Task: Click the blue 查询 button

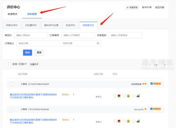Action: [28, 53]
